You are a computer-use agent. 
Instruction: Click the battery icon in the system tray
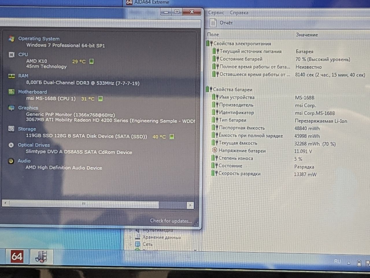359,263
